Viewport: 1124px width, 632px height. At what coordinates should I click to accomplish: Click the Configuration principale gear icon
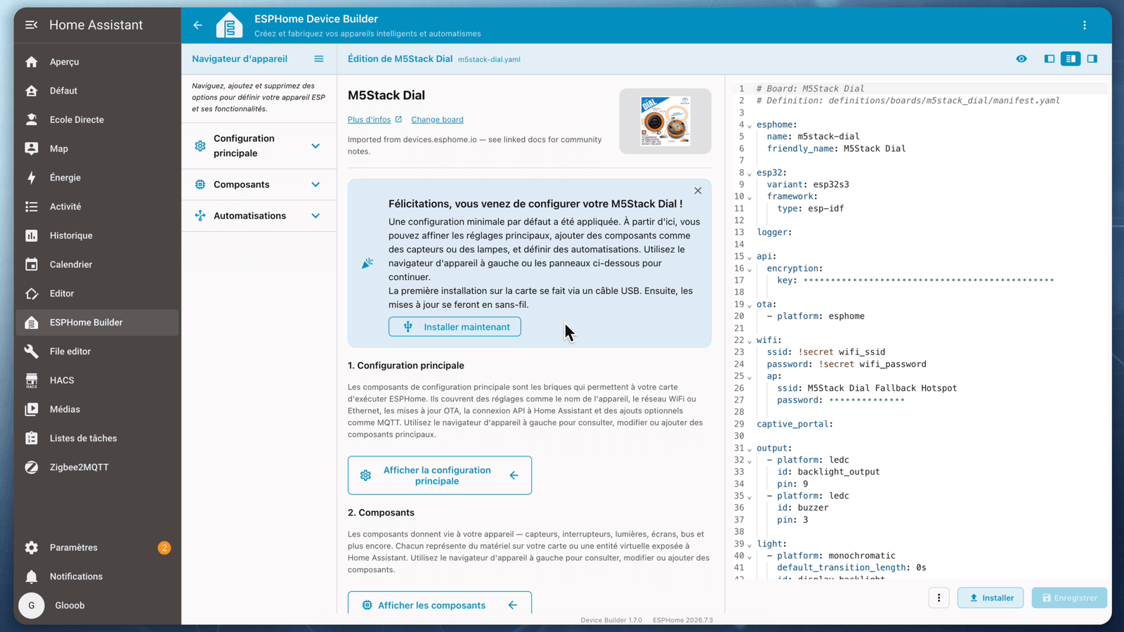click(200, 146)
